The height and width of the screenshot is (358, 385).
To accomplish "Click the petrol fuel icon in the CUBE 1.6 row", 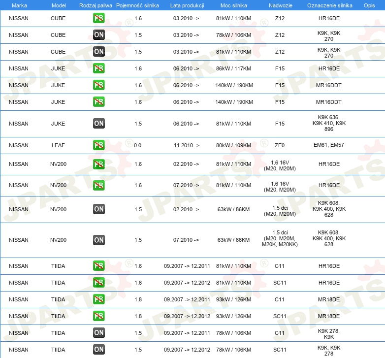I will [x=98, y=18].
